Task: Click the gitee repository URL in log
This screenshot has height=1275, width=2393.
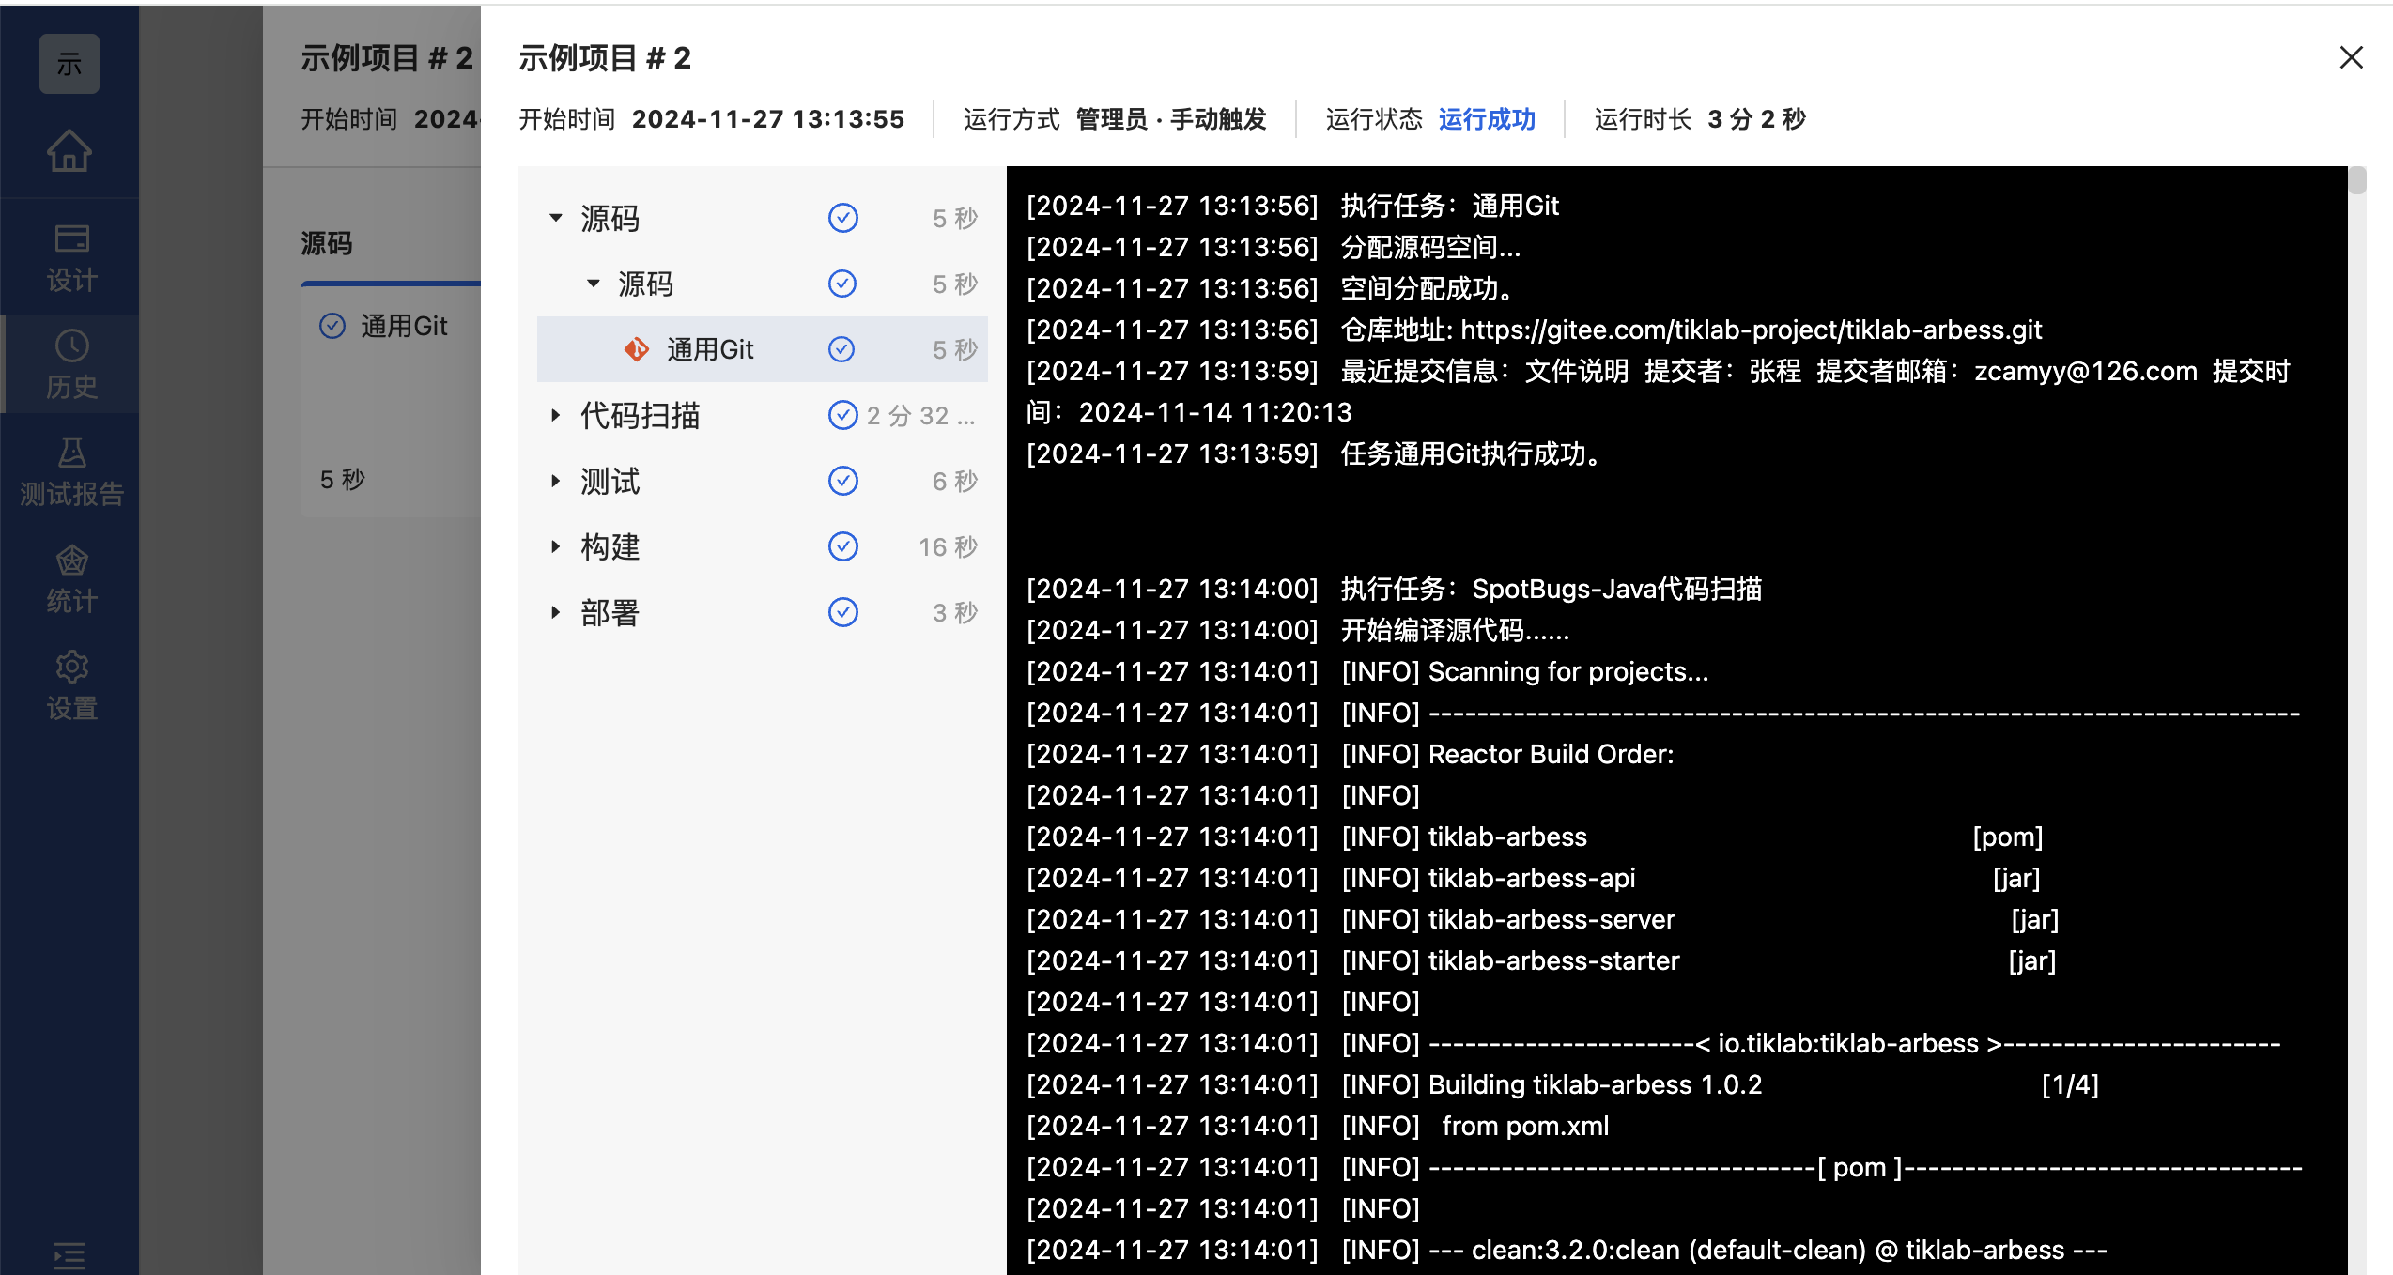Action: 1752,330
